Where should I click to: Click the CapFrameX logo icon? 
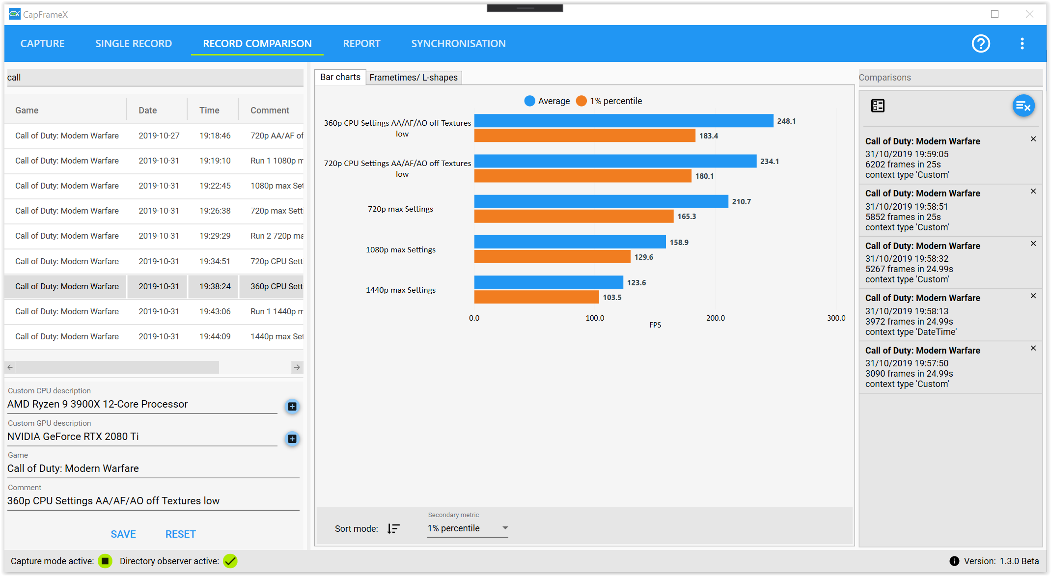[15, 14]
